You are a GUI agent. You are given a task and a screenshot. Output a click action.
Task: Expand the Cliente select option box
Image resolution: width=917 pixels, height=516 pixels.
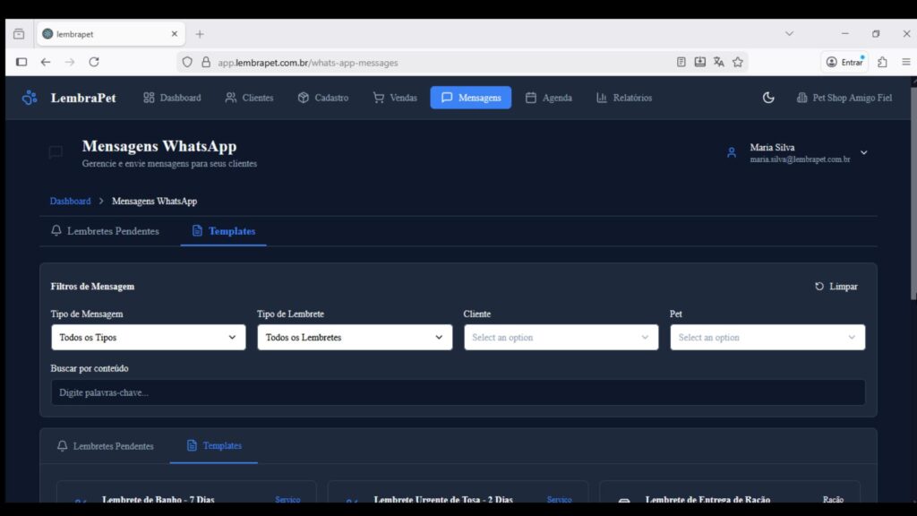561,338
